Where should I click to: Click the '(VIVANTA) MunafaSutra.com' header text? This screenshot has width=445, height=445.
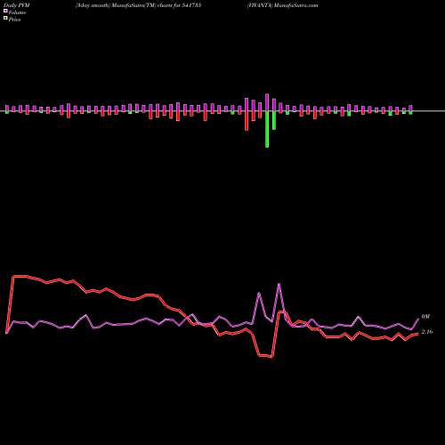(282, 5)
